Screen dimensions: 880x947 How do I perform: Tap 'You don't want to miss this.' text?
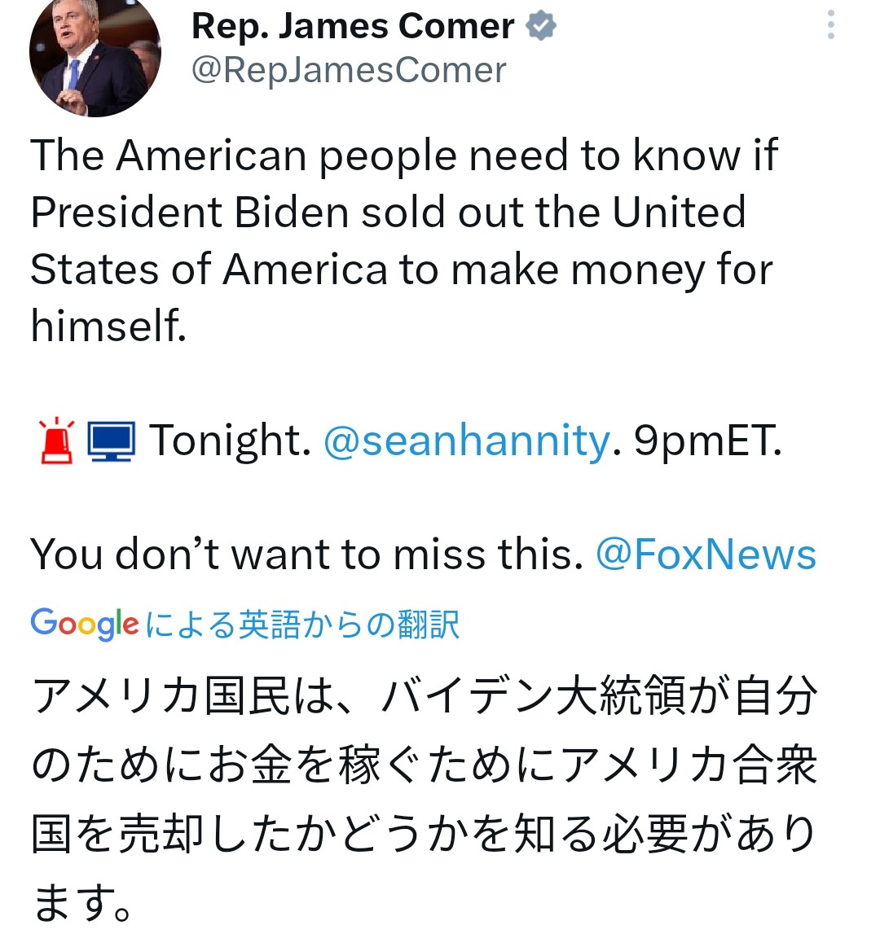tap(306, 554)
